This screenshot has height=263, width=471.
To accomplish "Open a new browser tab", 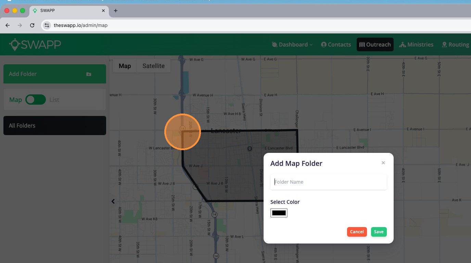I will (x=116, y=11).
